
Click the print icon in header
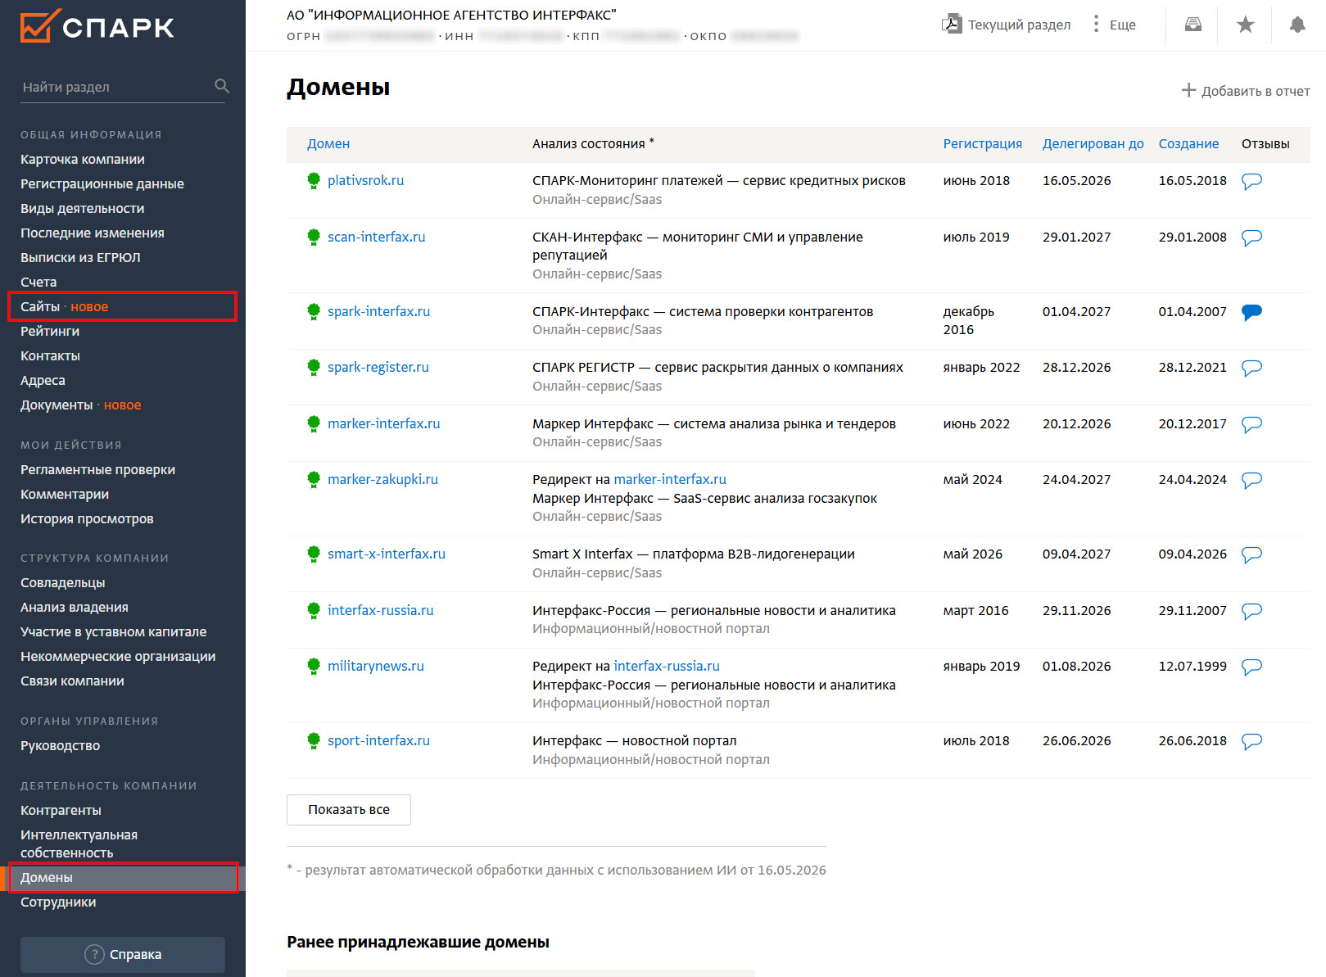click(1193, 25)
